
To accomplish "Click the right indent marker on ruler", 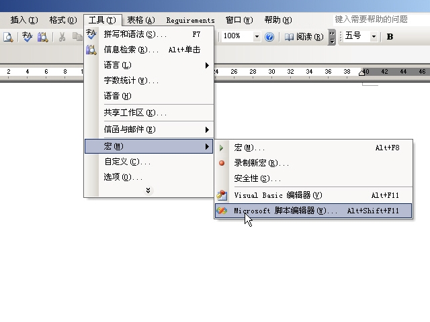I will tap(361, 73).
